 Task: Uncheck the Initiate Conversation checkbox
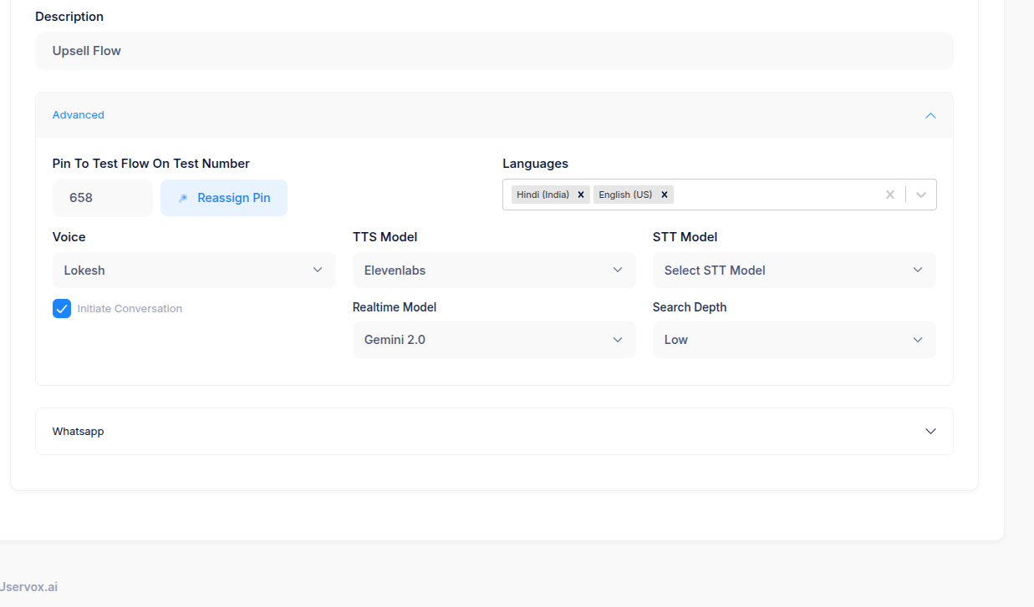click(x=62, y=309)
